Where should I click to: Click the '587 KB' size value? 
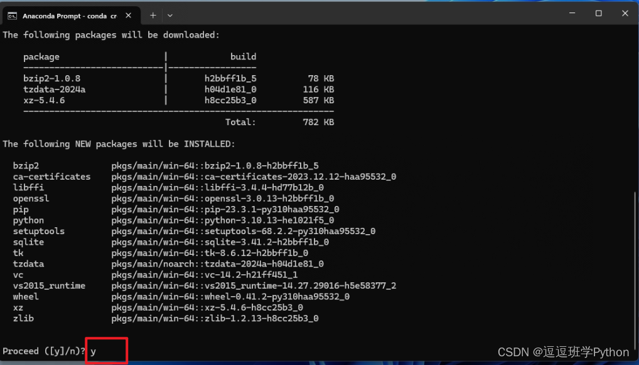tap(318, 100)
